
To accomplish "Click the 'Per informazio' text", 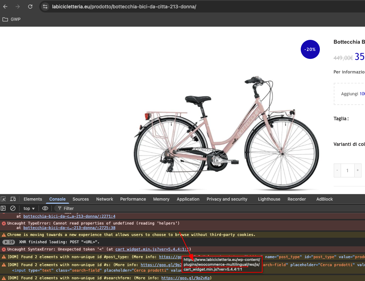I will click(349, 72).
